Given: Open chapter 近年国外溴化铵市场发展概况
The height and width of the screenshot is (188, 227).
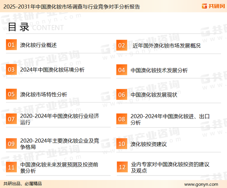Looking at the screenshot, I should pyautogui.click(x=166, y=46).
